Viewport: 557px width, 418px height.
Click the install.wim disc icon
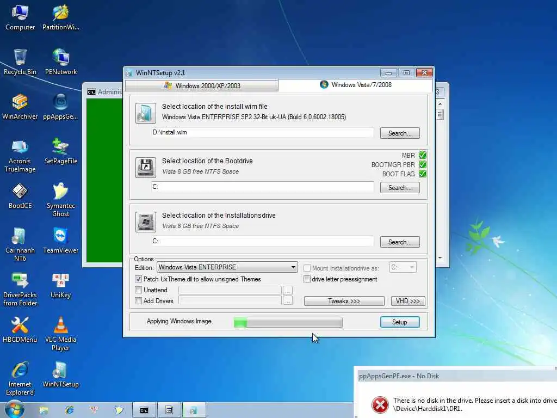click(x=146, y=113)
